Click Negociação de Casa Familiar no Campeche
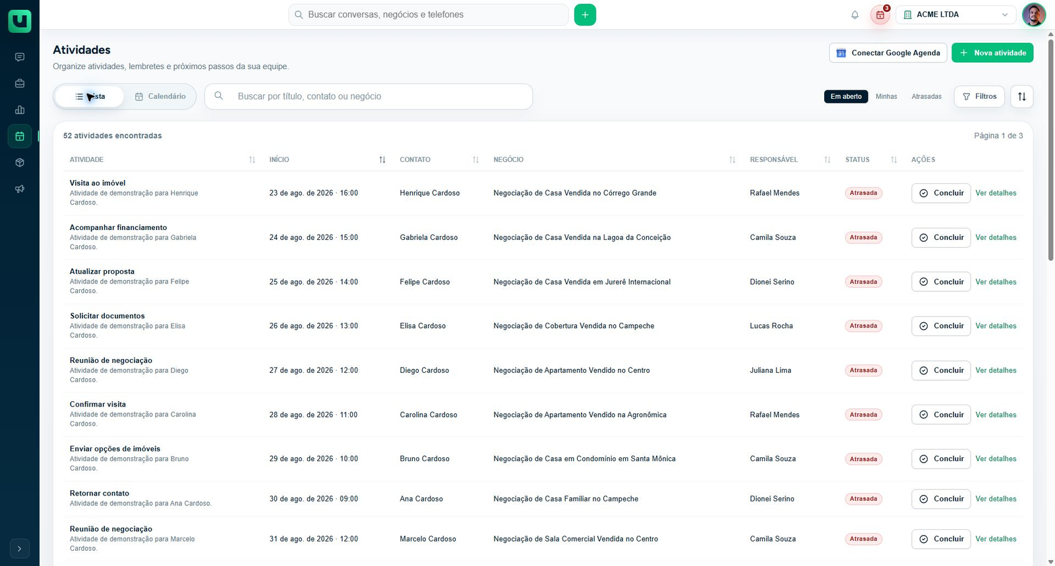This screenshot has width=1055, height=566. (566, 499)
